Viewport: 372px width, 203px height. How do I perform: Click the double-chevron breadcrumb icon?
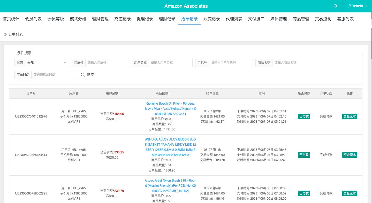tap(5, 34)
